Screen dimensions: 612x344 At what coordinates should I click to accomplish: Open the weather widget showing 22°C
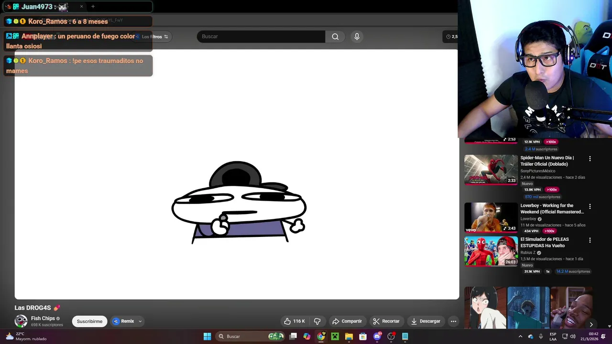tap(26, 336)
